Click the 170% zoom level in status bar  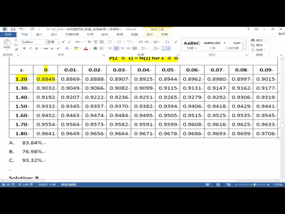click(x=278, y=184)
